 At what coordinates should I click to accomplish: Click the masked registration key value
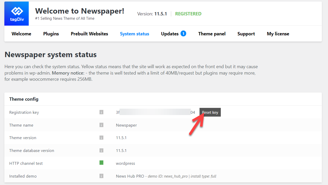155,112
